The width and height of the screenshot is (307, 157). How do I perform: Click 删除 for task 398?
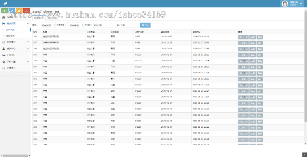click(x=260, y=37)
